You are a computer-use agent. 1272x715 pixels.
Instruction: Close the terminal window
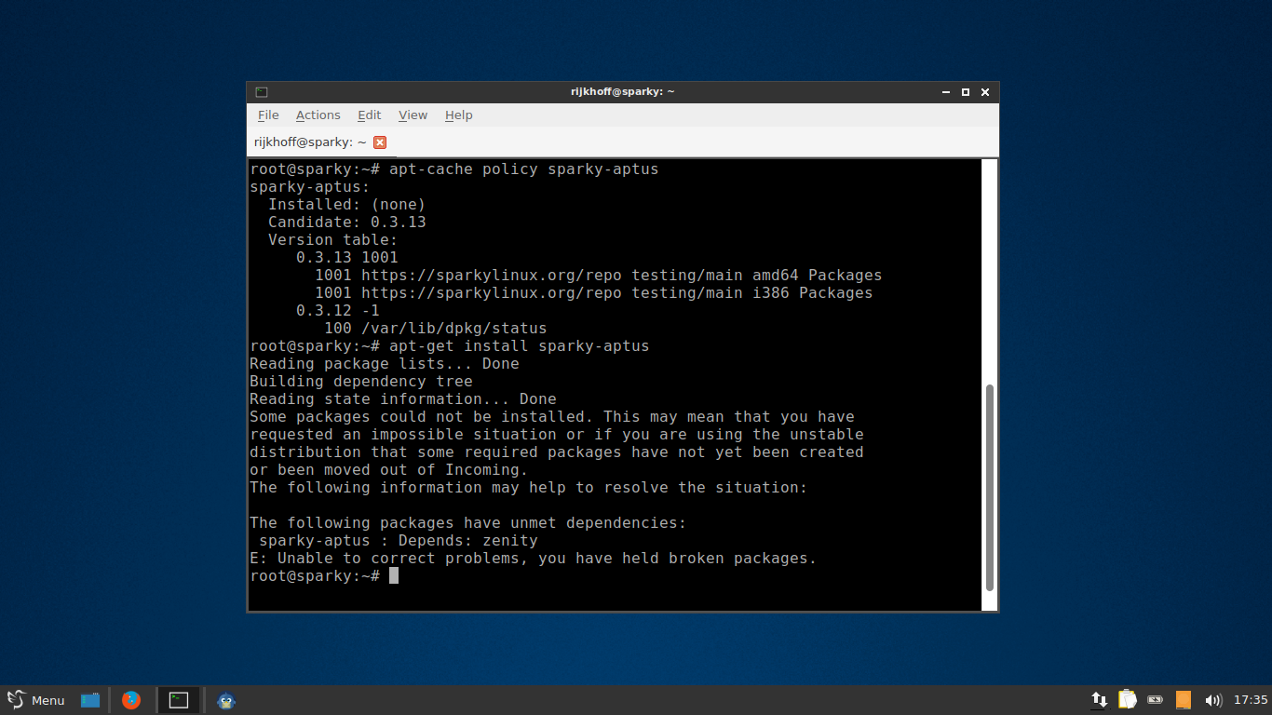tap(985, 92)
